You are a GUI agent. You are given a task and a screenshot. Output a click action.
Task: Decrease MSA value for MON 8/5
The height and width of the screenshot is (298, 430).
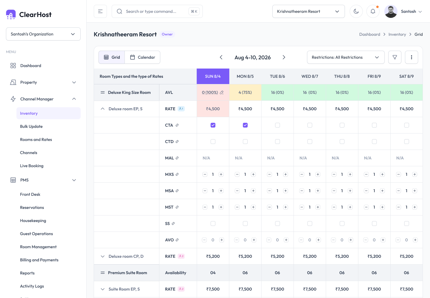(237, 191)
